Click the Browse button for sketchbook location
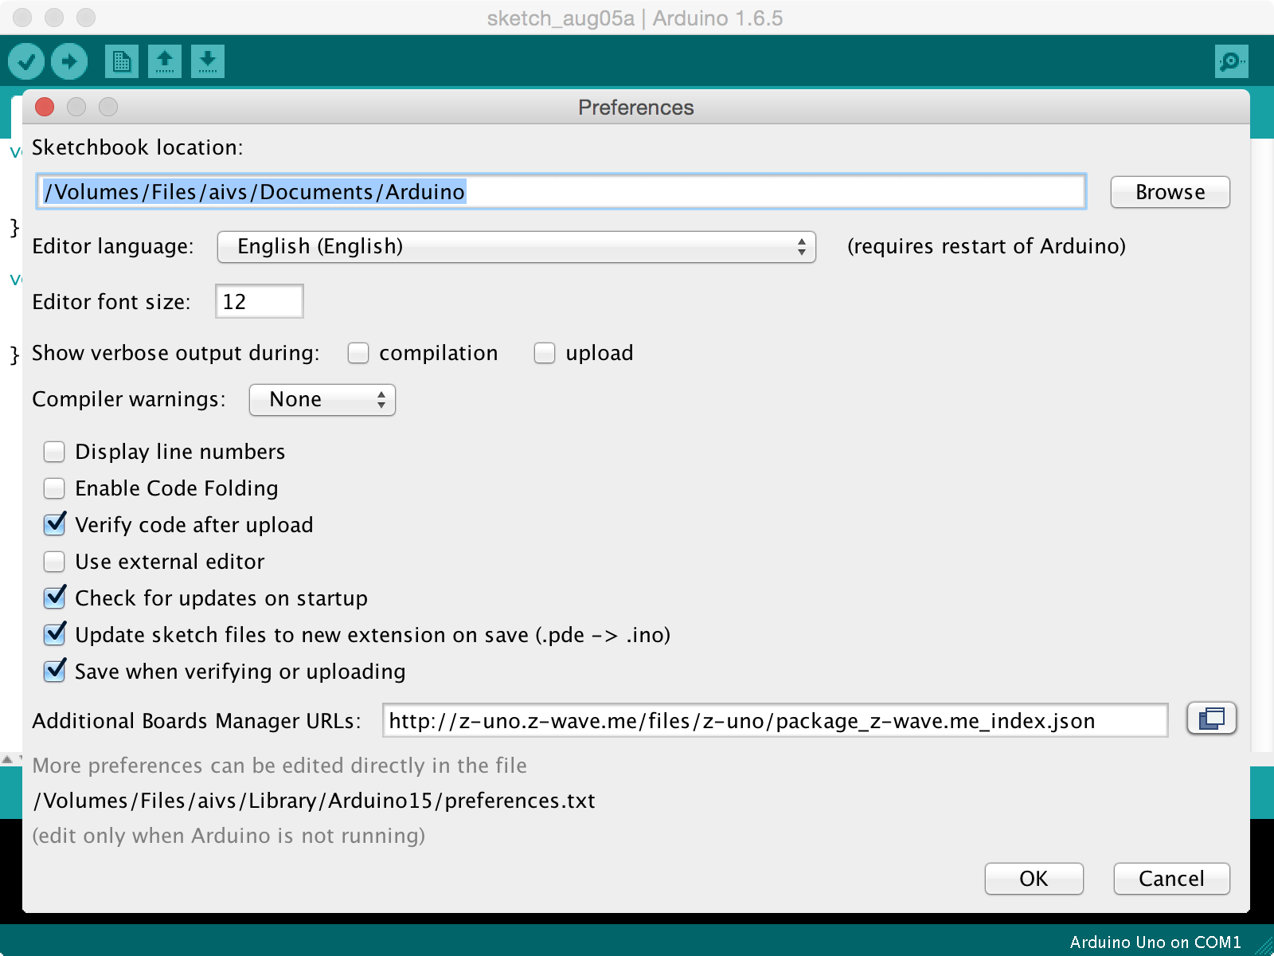The height and width of the screenshot is (956, 1274). [x=1170, y=192]
